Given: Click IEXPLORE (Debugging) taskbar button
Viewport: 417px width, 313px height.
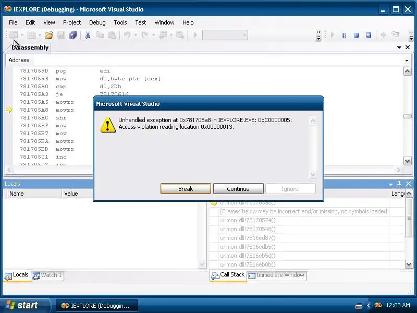Looking at the screenshot, I should (x=97, y=306).
